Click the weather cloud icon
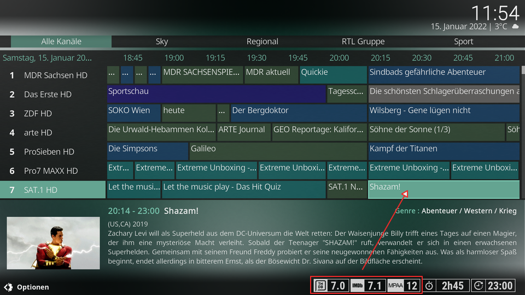Screen dimensions: 525x295 [x=515, y=26]
